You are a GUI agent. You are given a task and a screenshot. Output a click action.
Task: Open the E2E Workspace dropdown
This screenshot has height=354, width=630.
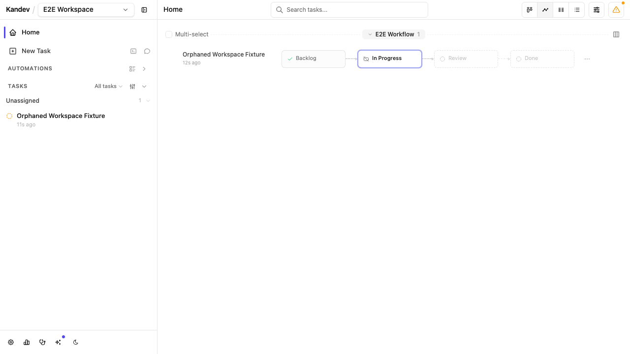[86, 10]
